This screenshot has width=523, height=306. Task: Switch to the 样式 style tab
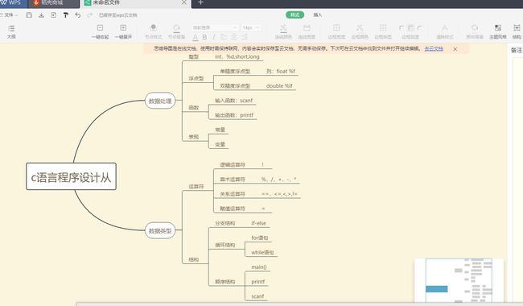click(x=294, y=14)
